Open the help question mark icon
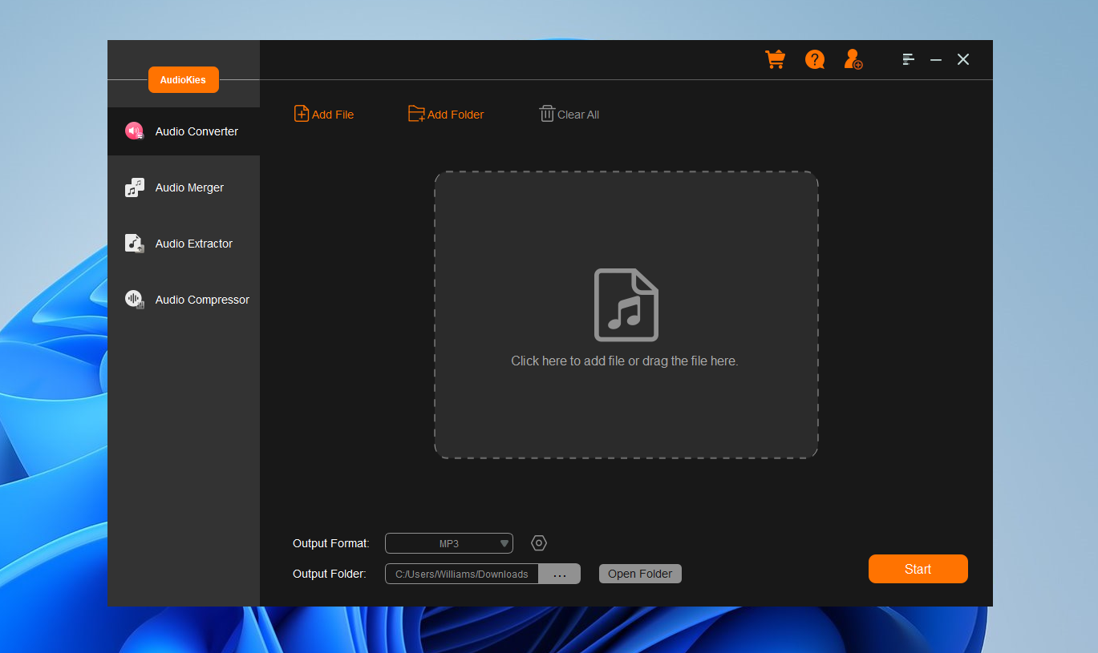1098x653 pixels. tap(815, 59)
